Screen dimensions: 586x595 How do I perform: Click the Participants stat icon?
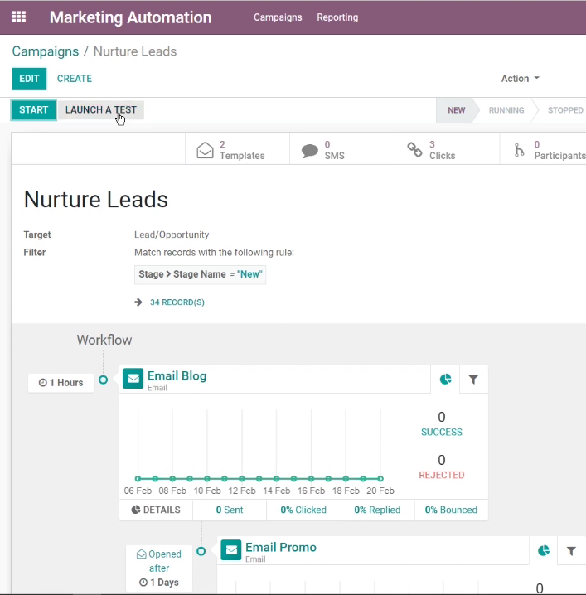519,150
